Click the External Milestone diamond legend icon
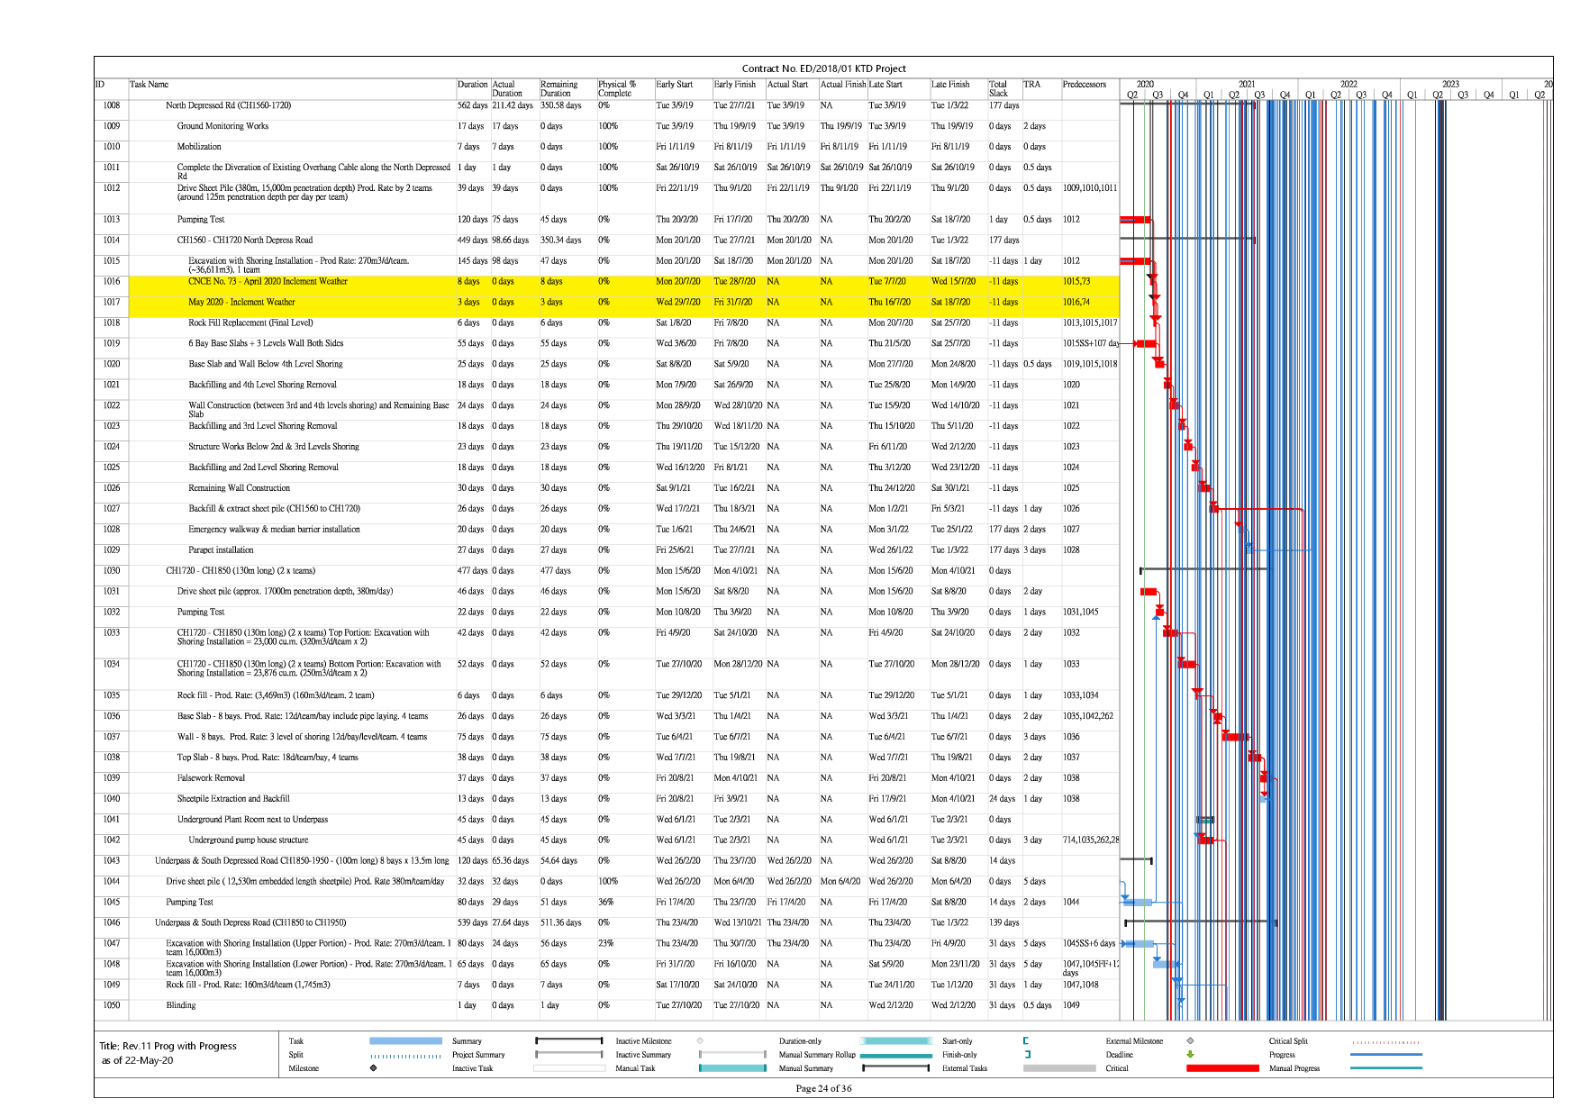The width and height of the screenshot is (1580, 1117). point(1190,1041)
